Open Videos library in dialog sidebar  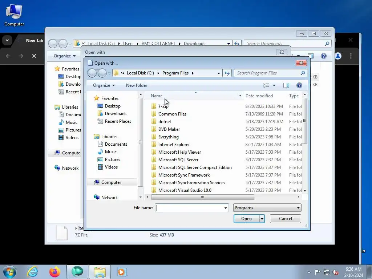point(111,167)
